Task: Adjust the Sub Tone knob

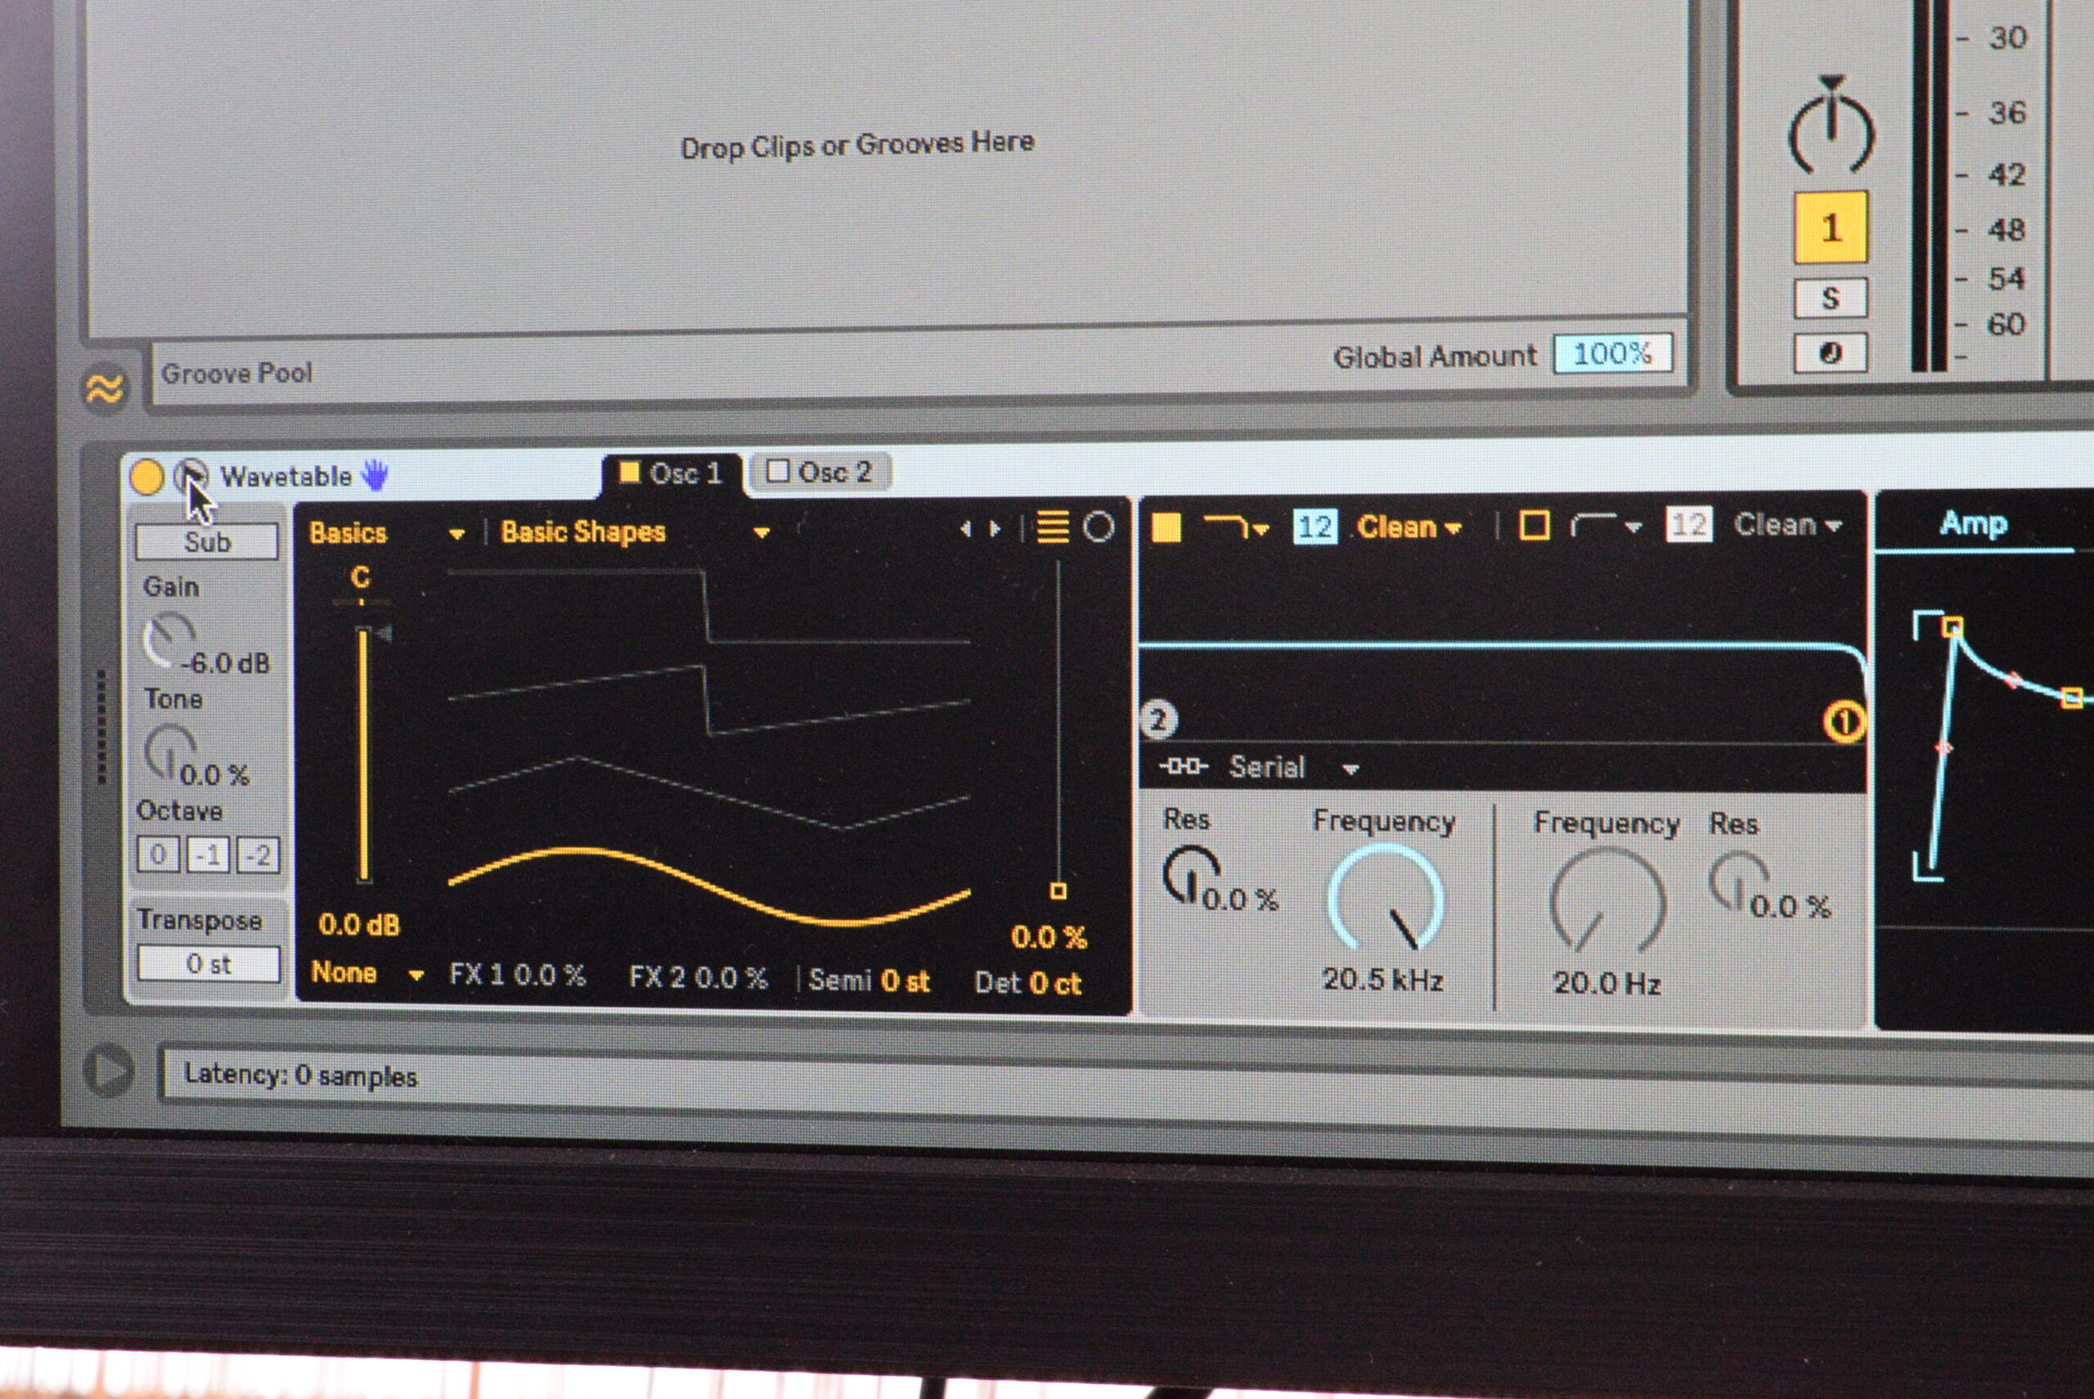Action: click(x=169, y=752)
